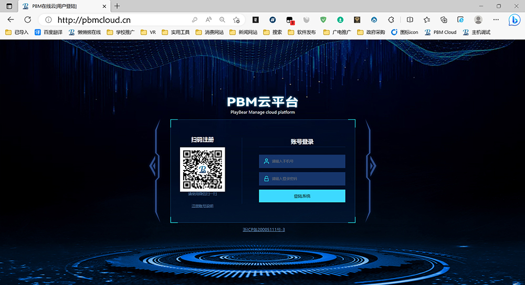Viewport: 525px width, 285px height.
Task: Open the blue flame extension icon
Action: pos(374,20)
